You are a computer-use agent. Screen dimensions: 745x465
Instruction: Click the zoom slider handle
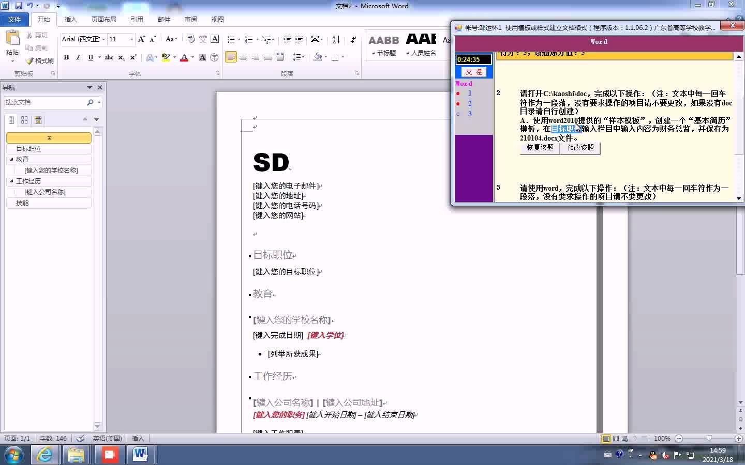pyautogui.click(x=708, y=439)
